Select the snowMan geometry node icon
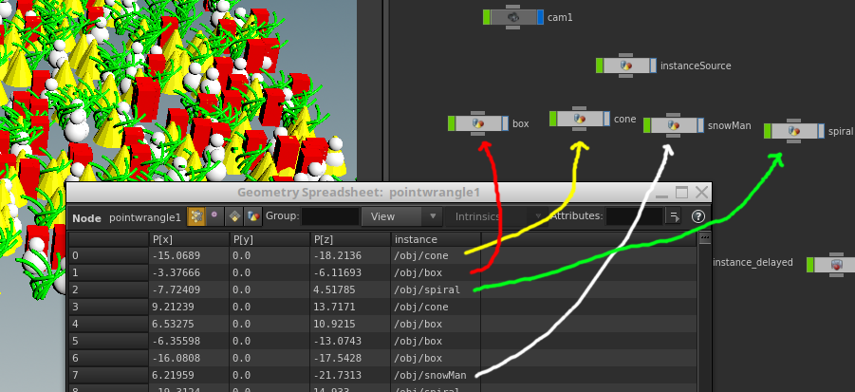855x392 pixels. (x=674, y=125)
